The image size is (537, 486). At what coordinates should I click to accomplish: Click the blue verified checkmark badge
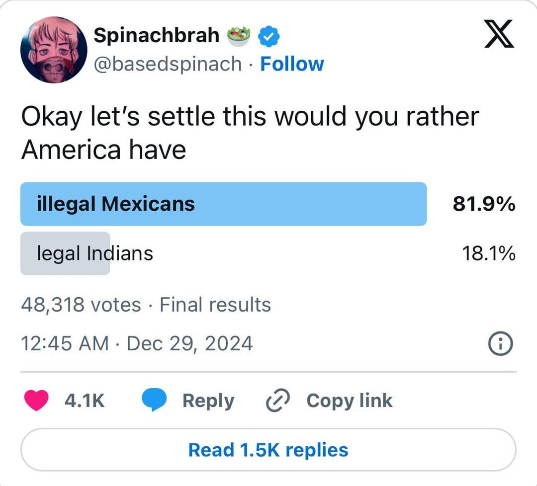(x=270, y=36)
